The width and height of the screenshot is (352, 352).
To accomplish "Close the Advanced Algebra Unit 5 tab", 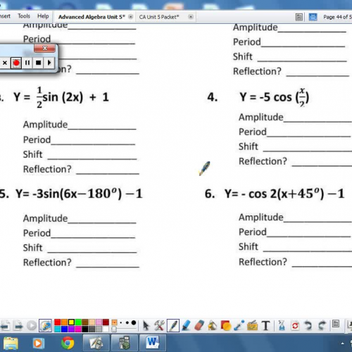I will [x=131, y=17].
